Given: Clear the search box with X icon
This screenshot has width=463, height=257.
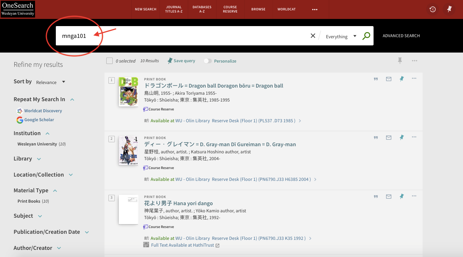Looking at the screenshot, I should (313, 36).
